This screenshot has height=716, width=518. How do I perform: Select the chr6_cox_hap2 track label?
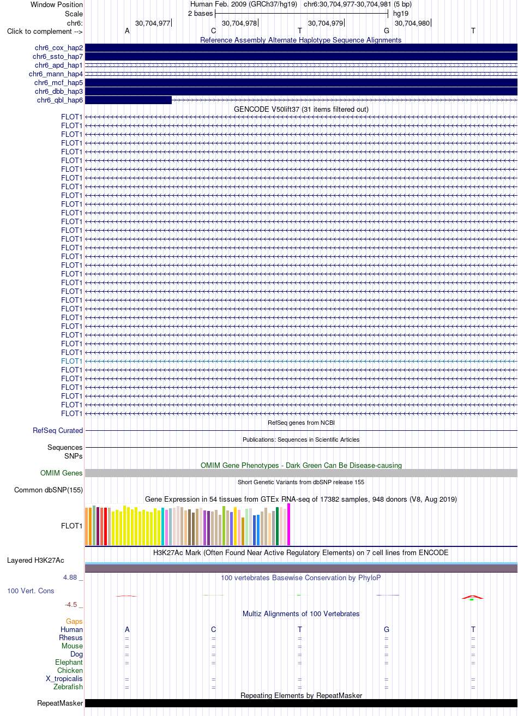click(x=58, y=48)
